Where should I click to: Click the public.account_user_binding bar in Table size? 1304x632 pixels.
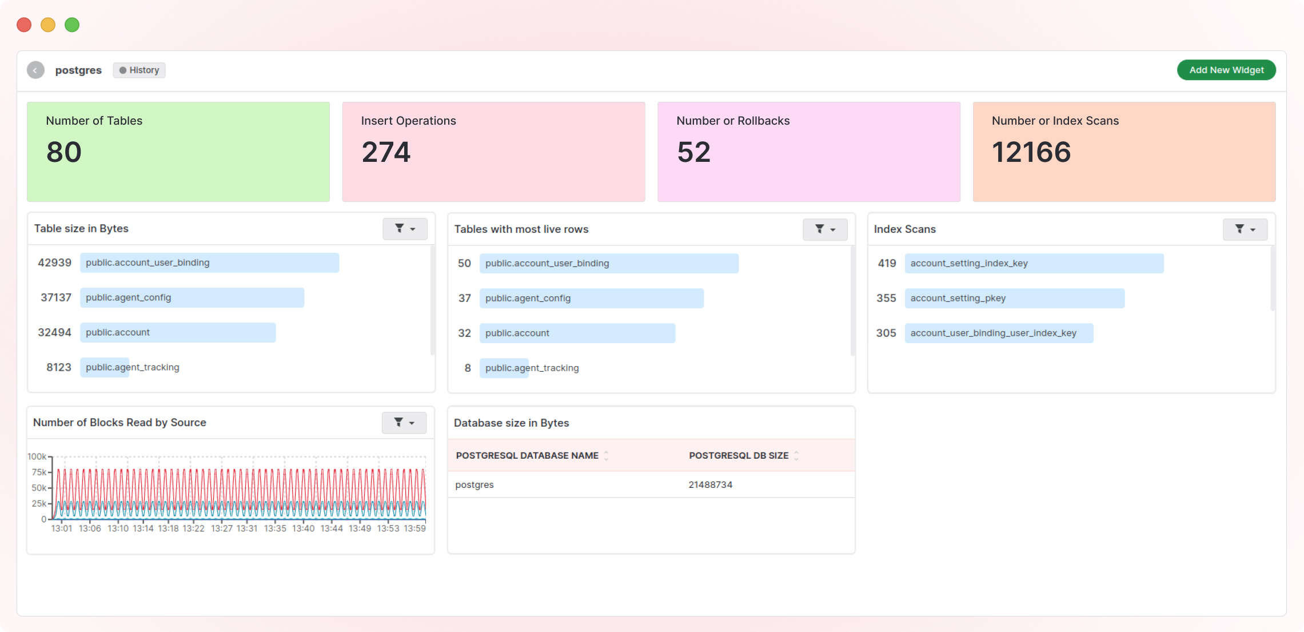pos(210,263)
